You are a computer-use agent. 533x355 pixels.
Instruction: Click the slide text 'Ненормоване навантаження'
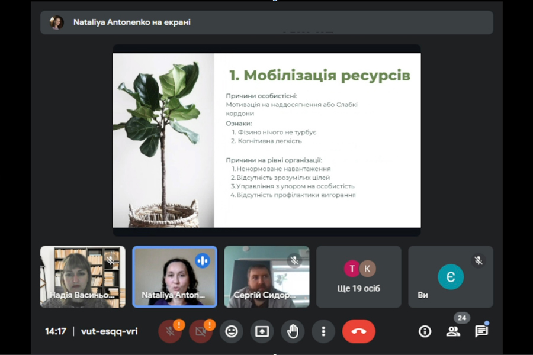284,169
